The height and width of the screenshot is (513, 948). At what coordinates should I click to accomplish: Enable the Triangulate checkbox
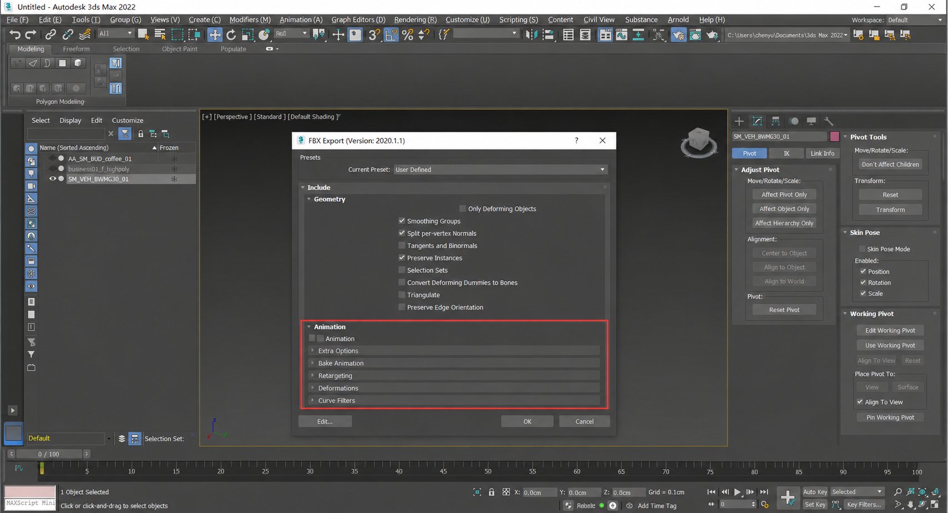tap(402, 295)
